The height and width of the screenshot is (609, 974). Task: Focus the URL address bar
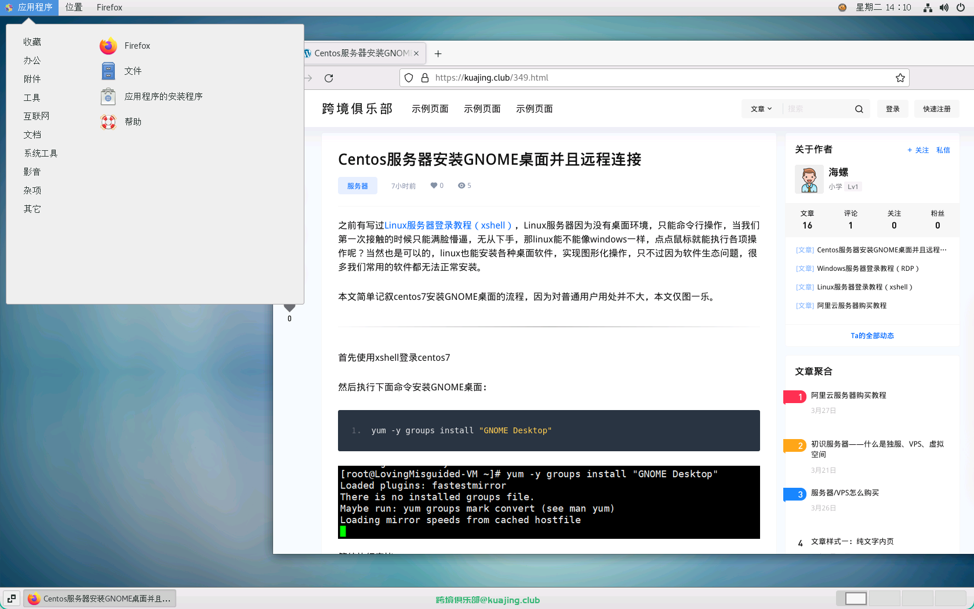(x=654, y=78)
